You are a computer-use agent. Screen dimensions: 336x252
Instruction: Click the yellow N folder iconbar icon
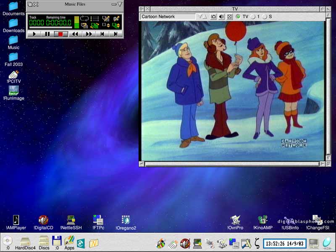coord(94,244)
